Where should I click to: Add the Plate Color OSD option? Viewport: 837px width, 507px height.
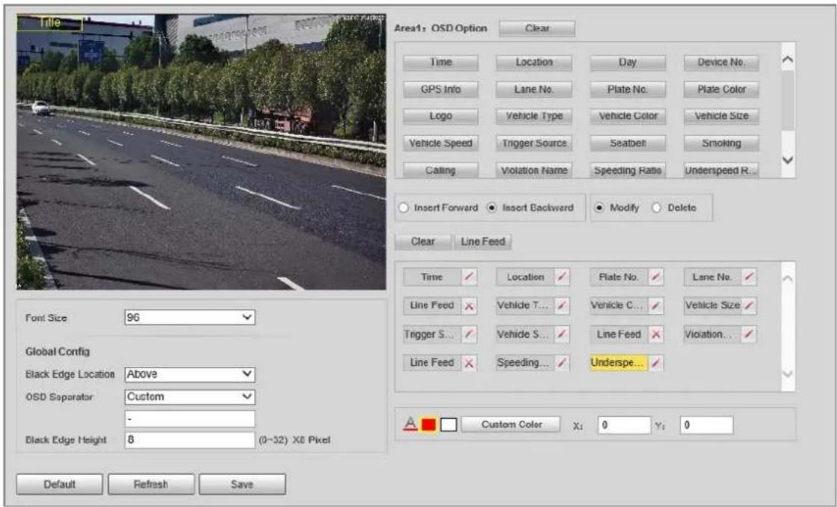point(721,90)
